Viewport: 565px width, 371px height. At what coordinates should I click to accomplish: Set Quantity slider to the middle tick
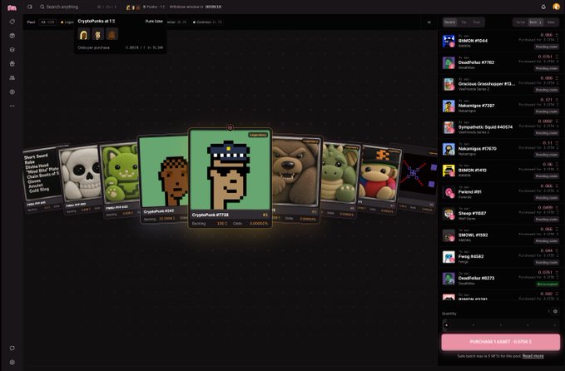click(501, 325)
